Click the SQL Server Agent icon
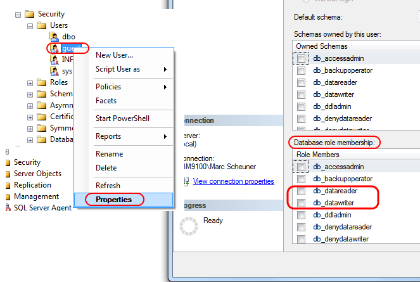Viewport: 420px width, 282px height. 8,207
